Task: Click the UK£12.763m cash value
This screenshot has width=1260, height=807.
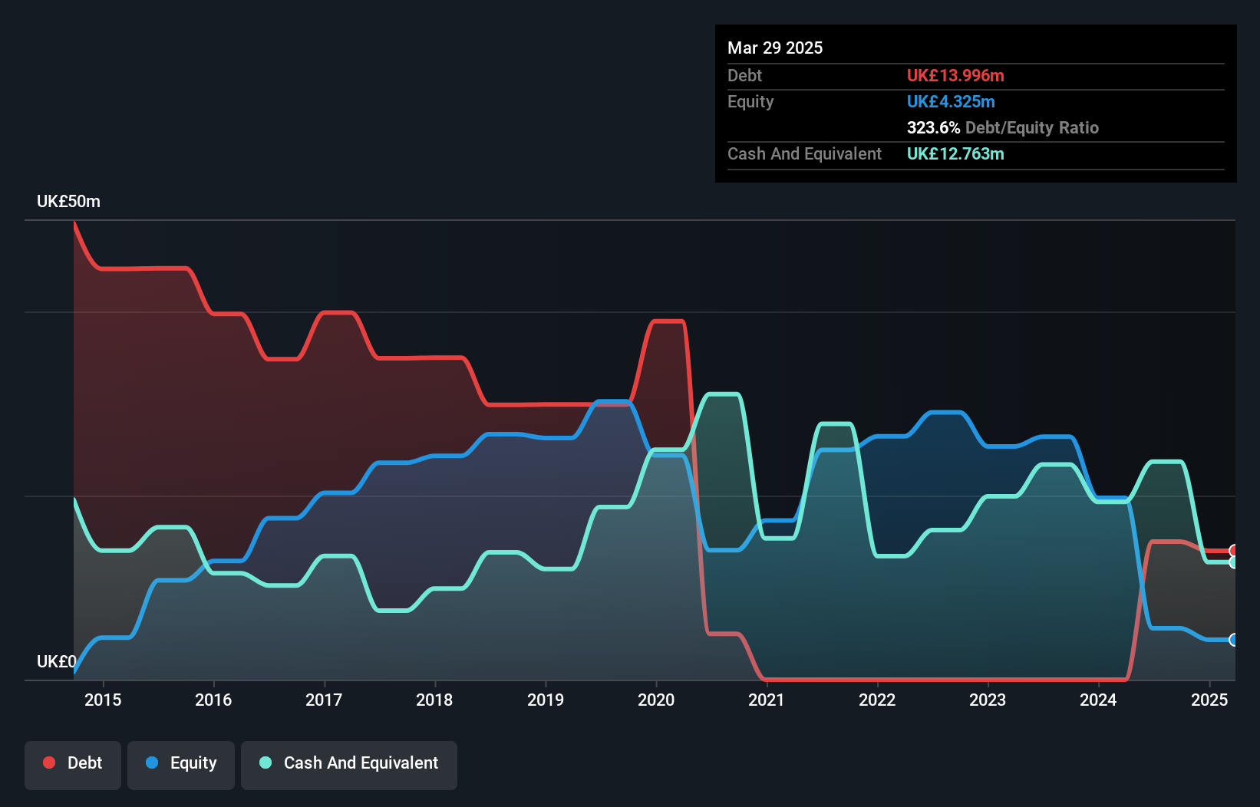Action: (955, 153)
